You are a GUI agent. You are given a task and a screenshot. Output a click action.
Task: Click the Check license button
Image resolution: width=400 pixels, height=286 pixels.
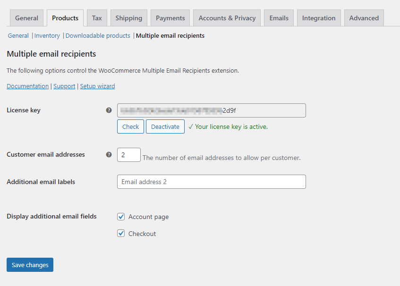(x=130, y=126)
